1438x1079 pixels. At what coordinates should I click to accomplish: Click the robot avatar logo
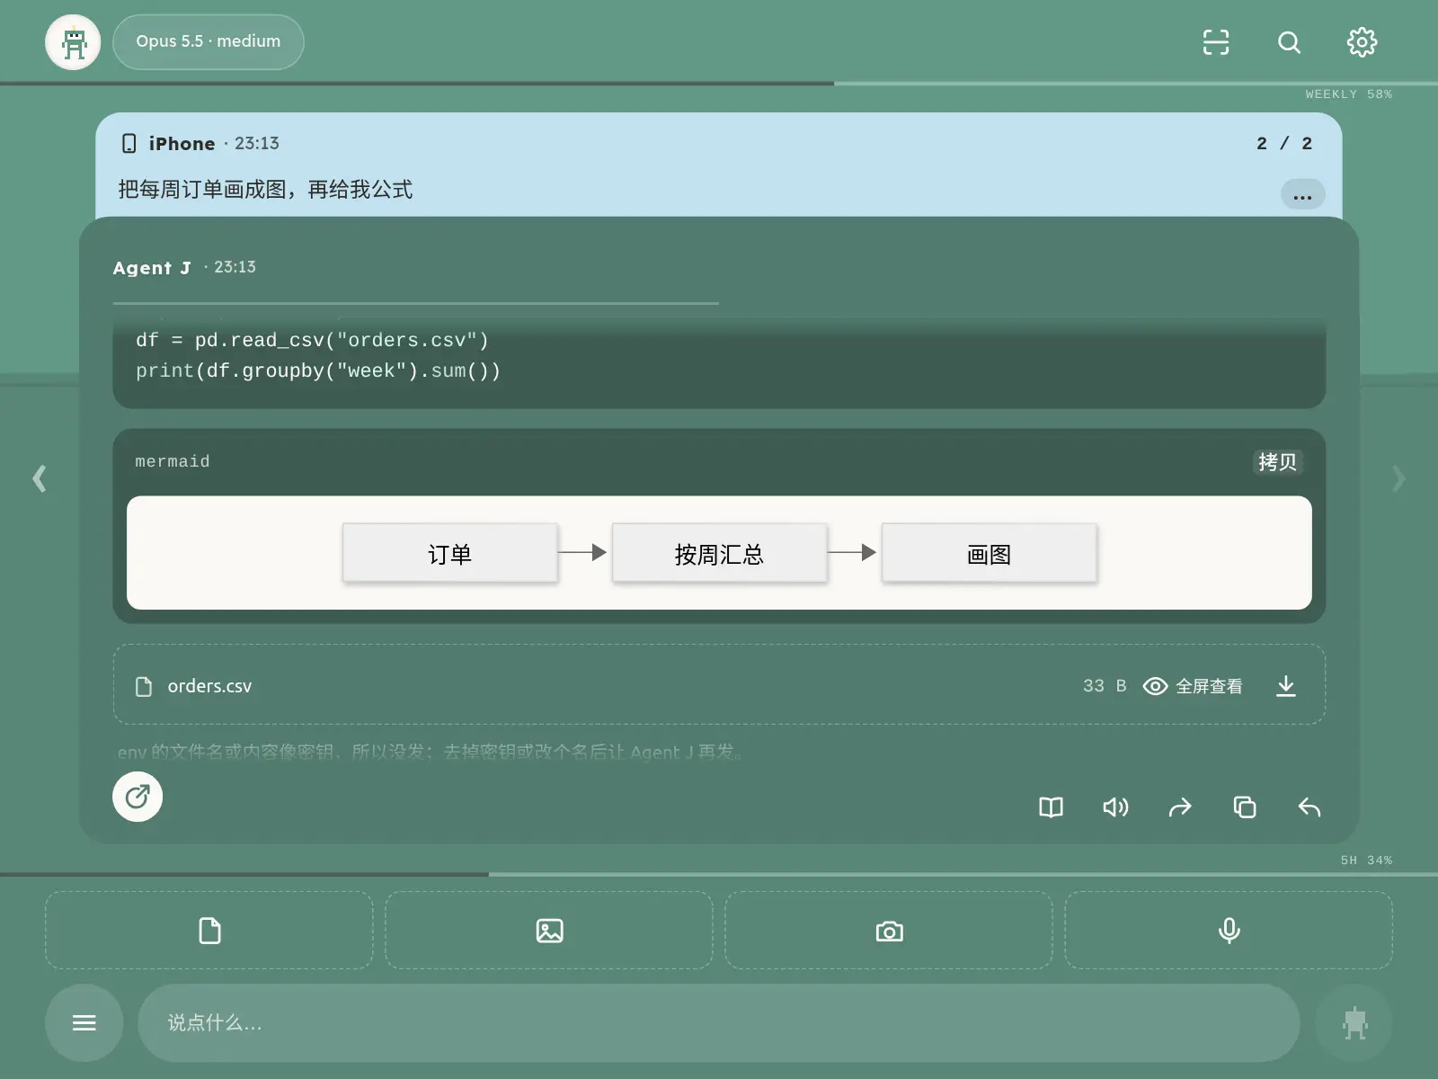tap(73, 42)
